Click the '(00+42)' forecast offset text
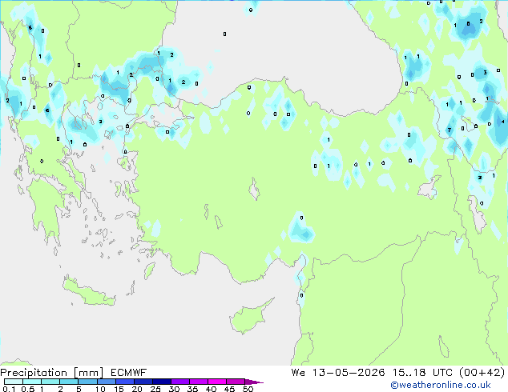The height and width of the screenshot is (392, 508). coord(482,373)
